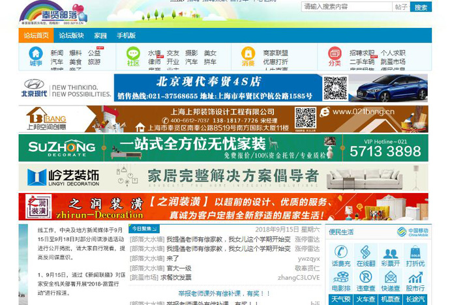Open the 摄影 link
This screenshot has height=305, width=450.
click(x=192, y=53)
